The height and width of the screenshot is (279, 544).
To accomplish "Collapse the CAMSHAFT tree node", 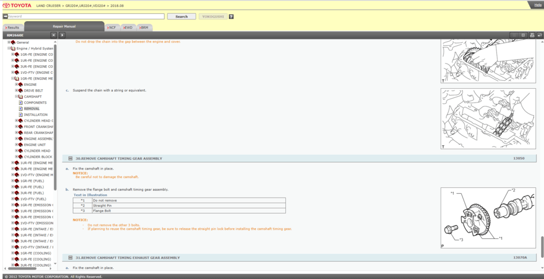I will click(17, 97).
